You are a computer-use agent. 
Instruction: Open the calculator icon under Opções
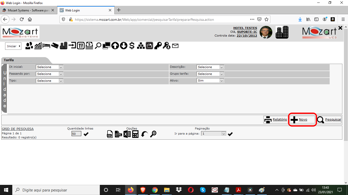click(x=135, y=134)
